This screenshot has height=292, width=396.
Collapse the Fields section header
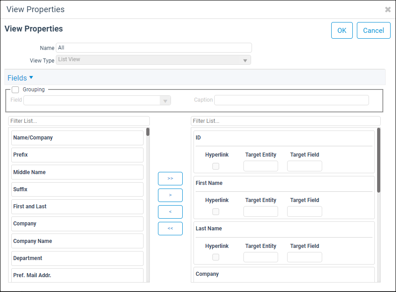point(20,78)
